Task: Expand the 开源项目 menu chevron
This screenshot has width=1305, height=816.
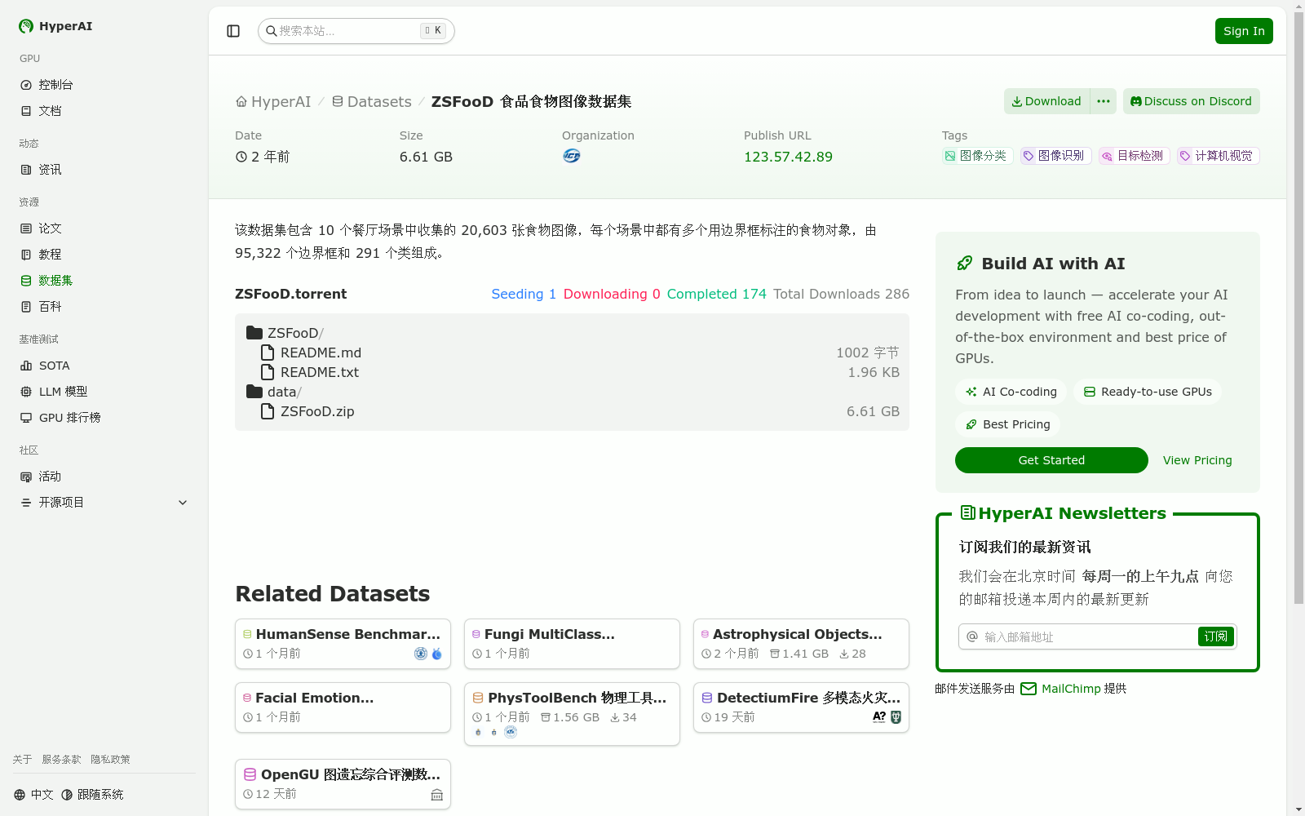Action: click(183, 503)
